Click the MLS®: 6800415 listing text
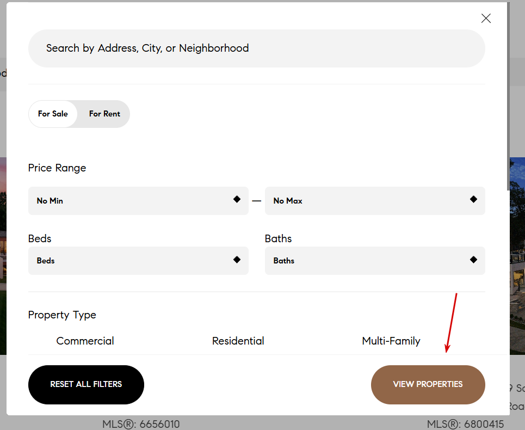Viewport: 525px width, 430px height. pyautogui.click(x=465, y=424)
